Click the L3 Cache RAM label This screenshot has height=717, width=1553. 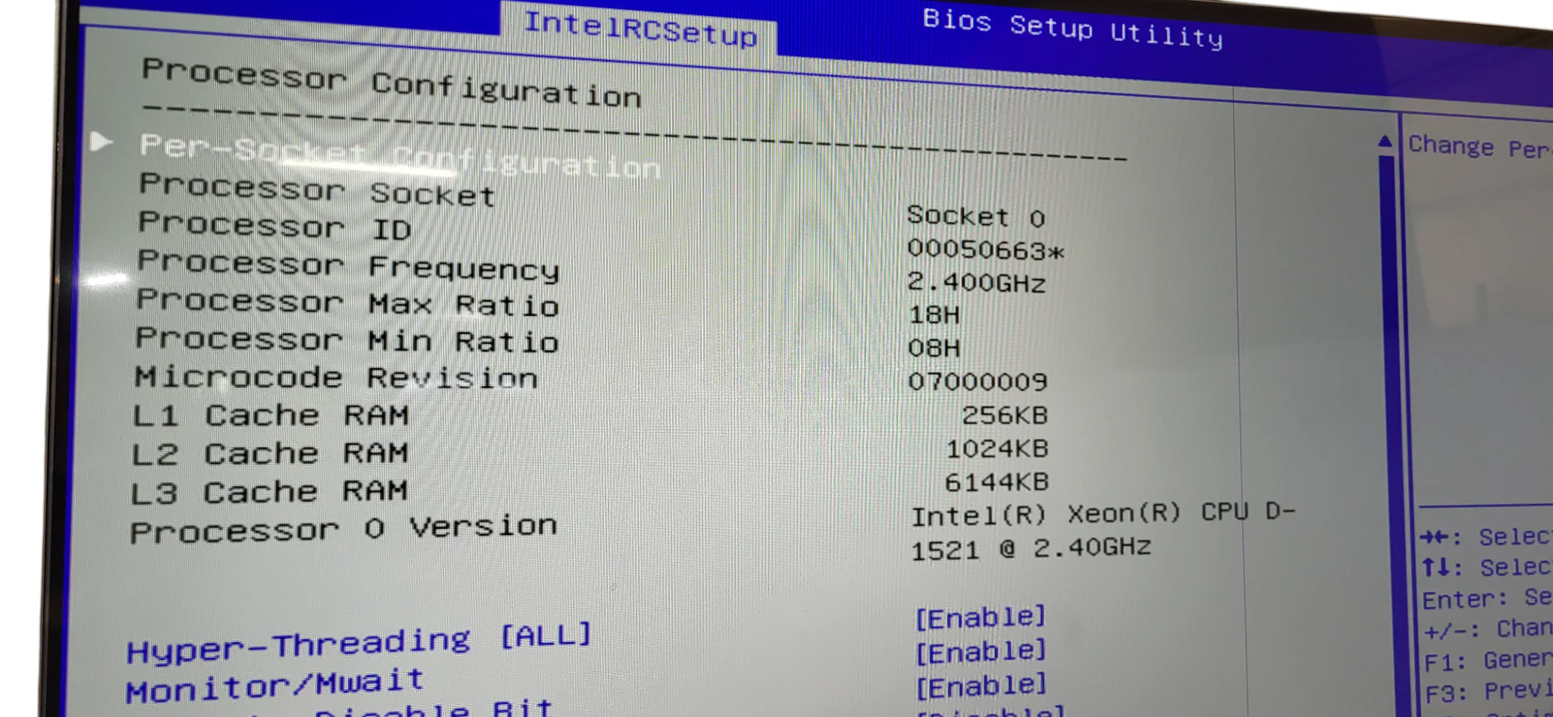point(269,492)
